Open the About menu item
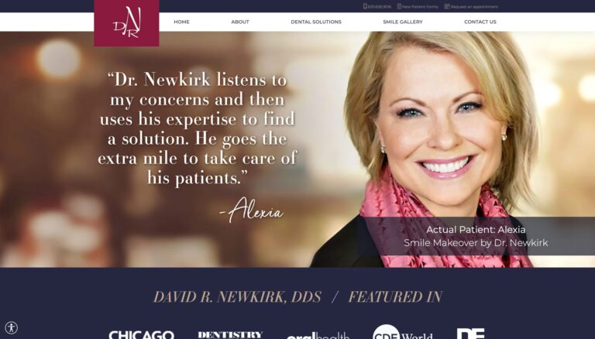This screenshot has width=595, height=339. tap(240, 22)
